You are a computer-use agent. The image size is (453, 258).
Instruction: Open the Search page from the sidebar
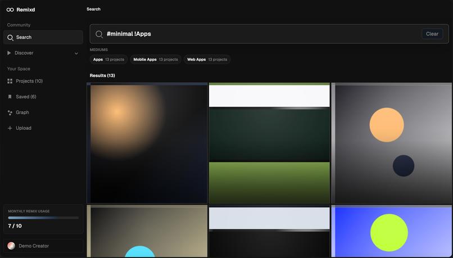point(43,37)
